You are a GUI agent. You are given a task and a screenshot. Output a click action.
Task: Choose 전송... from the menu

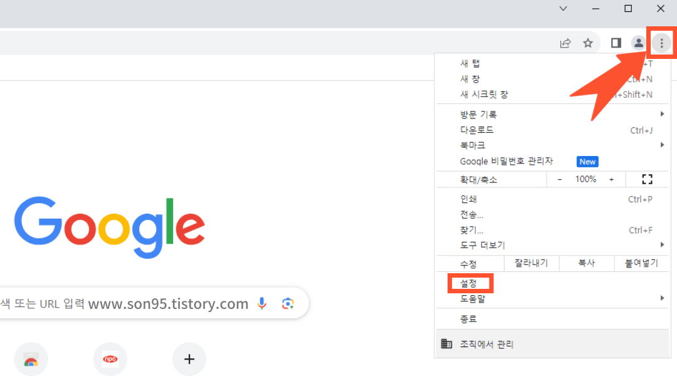pos(552,214)
